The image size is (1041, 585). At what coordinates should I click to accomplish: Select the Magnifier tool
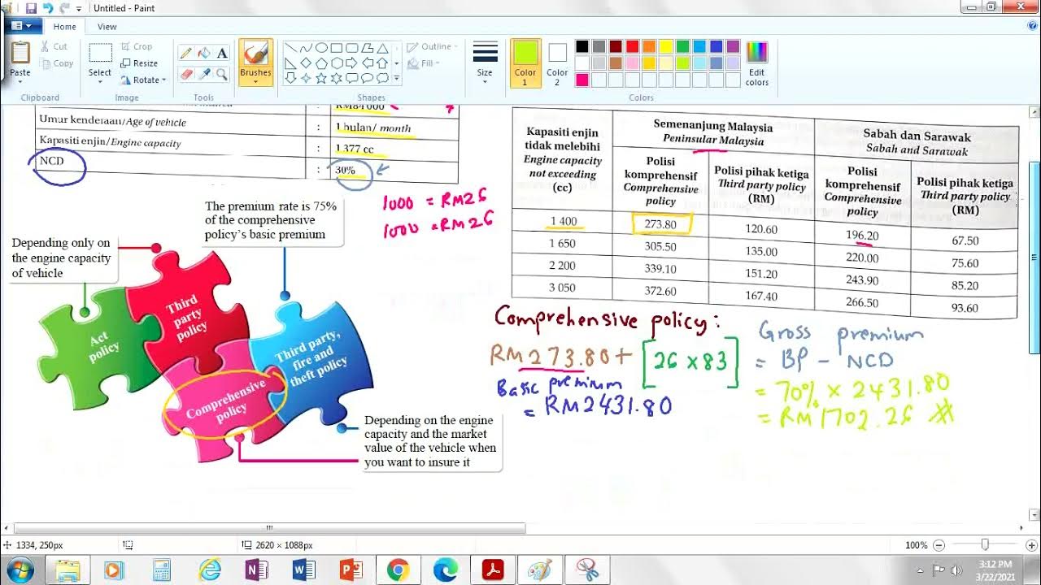(x=222, y=74)
